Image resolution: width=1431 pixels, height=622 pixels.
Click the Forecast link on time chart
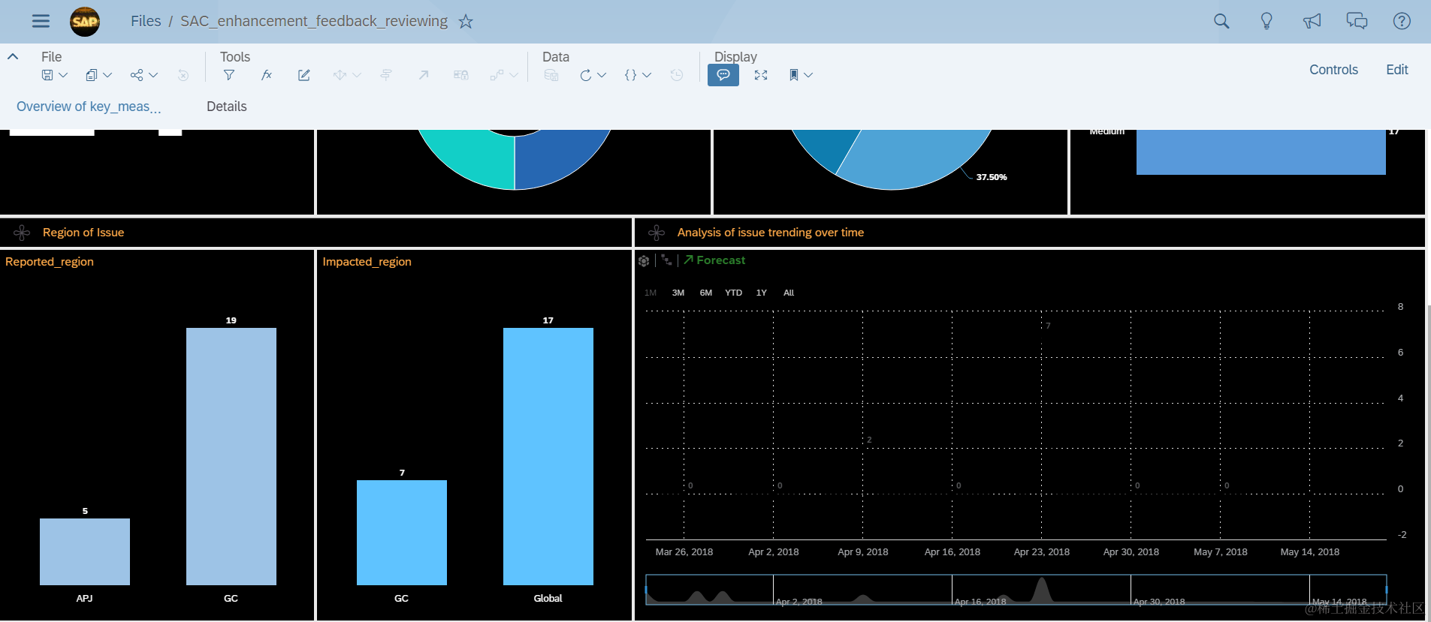[x=714, y=260]
